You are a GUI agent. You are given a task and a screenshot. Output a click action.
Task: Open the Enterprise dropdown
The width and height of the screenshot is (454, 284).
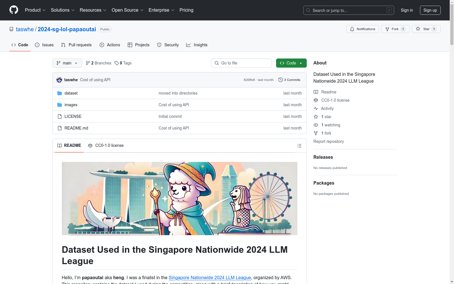tap(161, 10)
